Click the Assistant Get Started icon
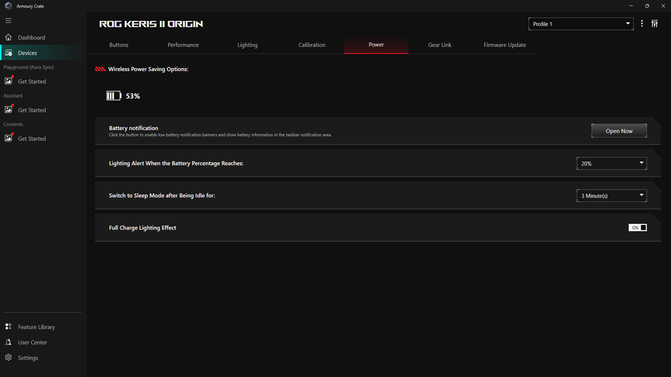This screenshot has width=671, height=377. [x=9, y=109]
